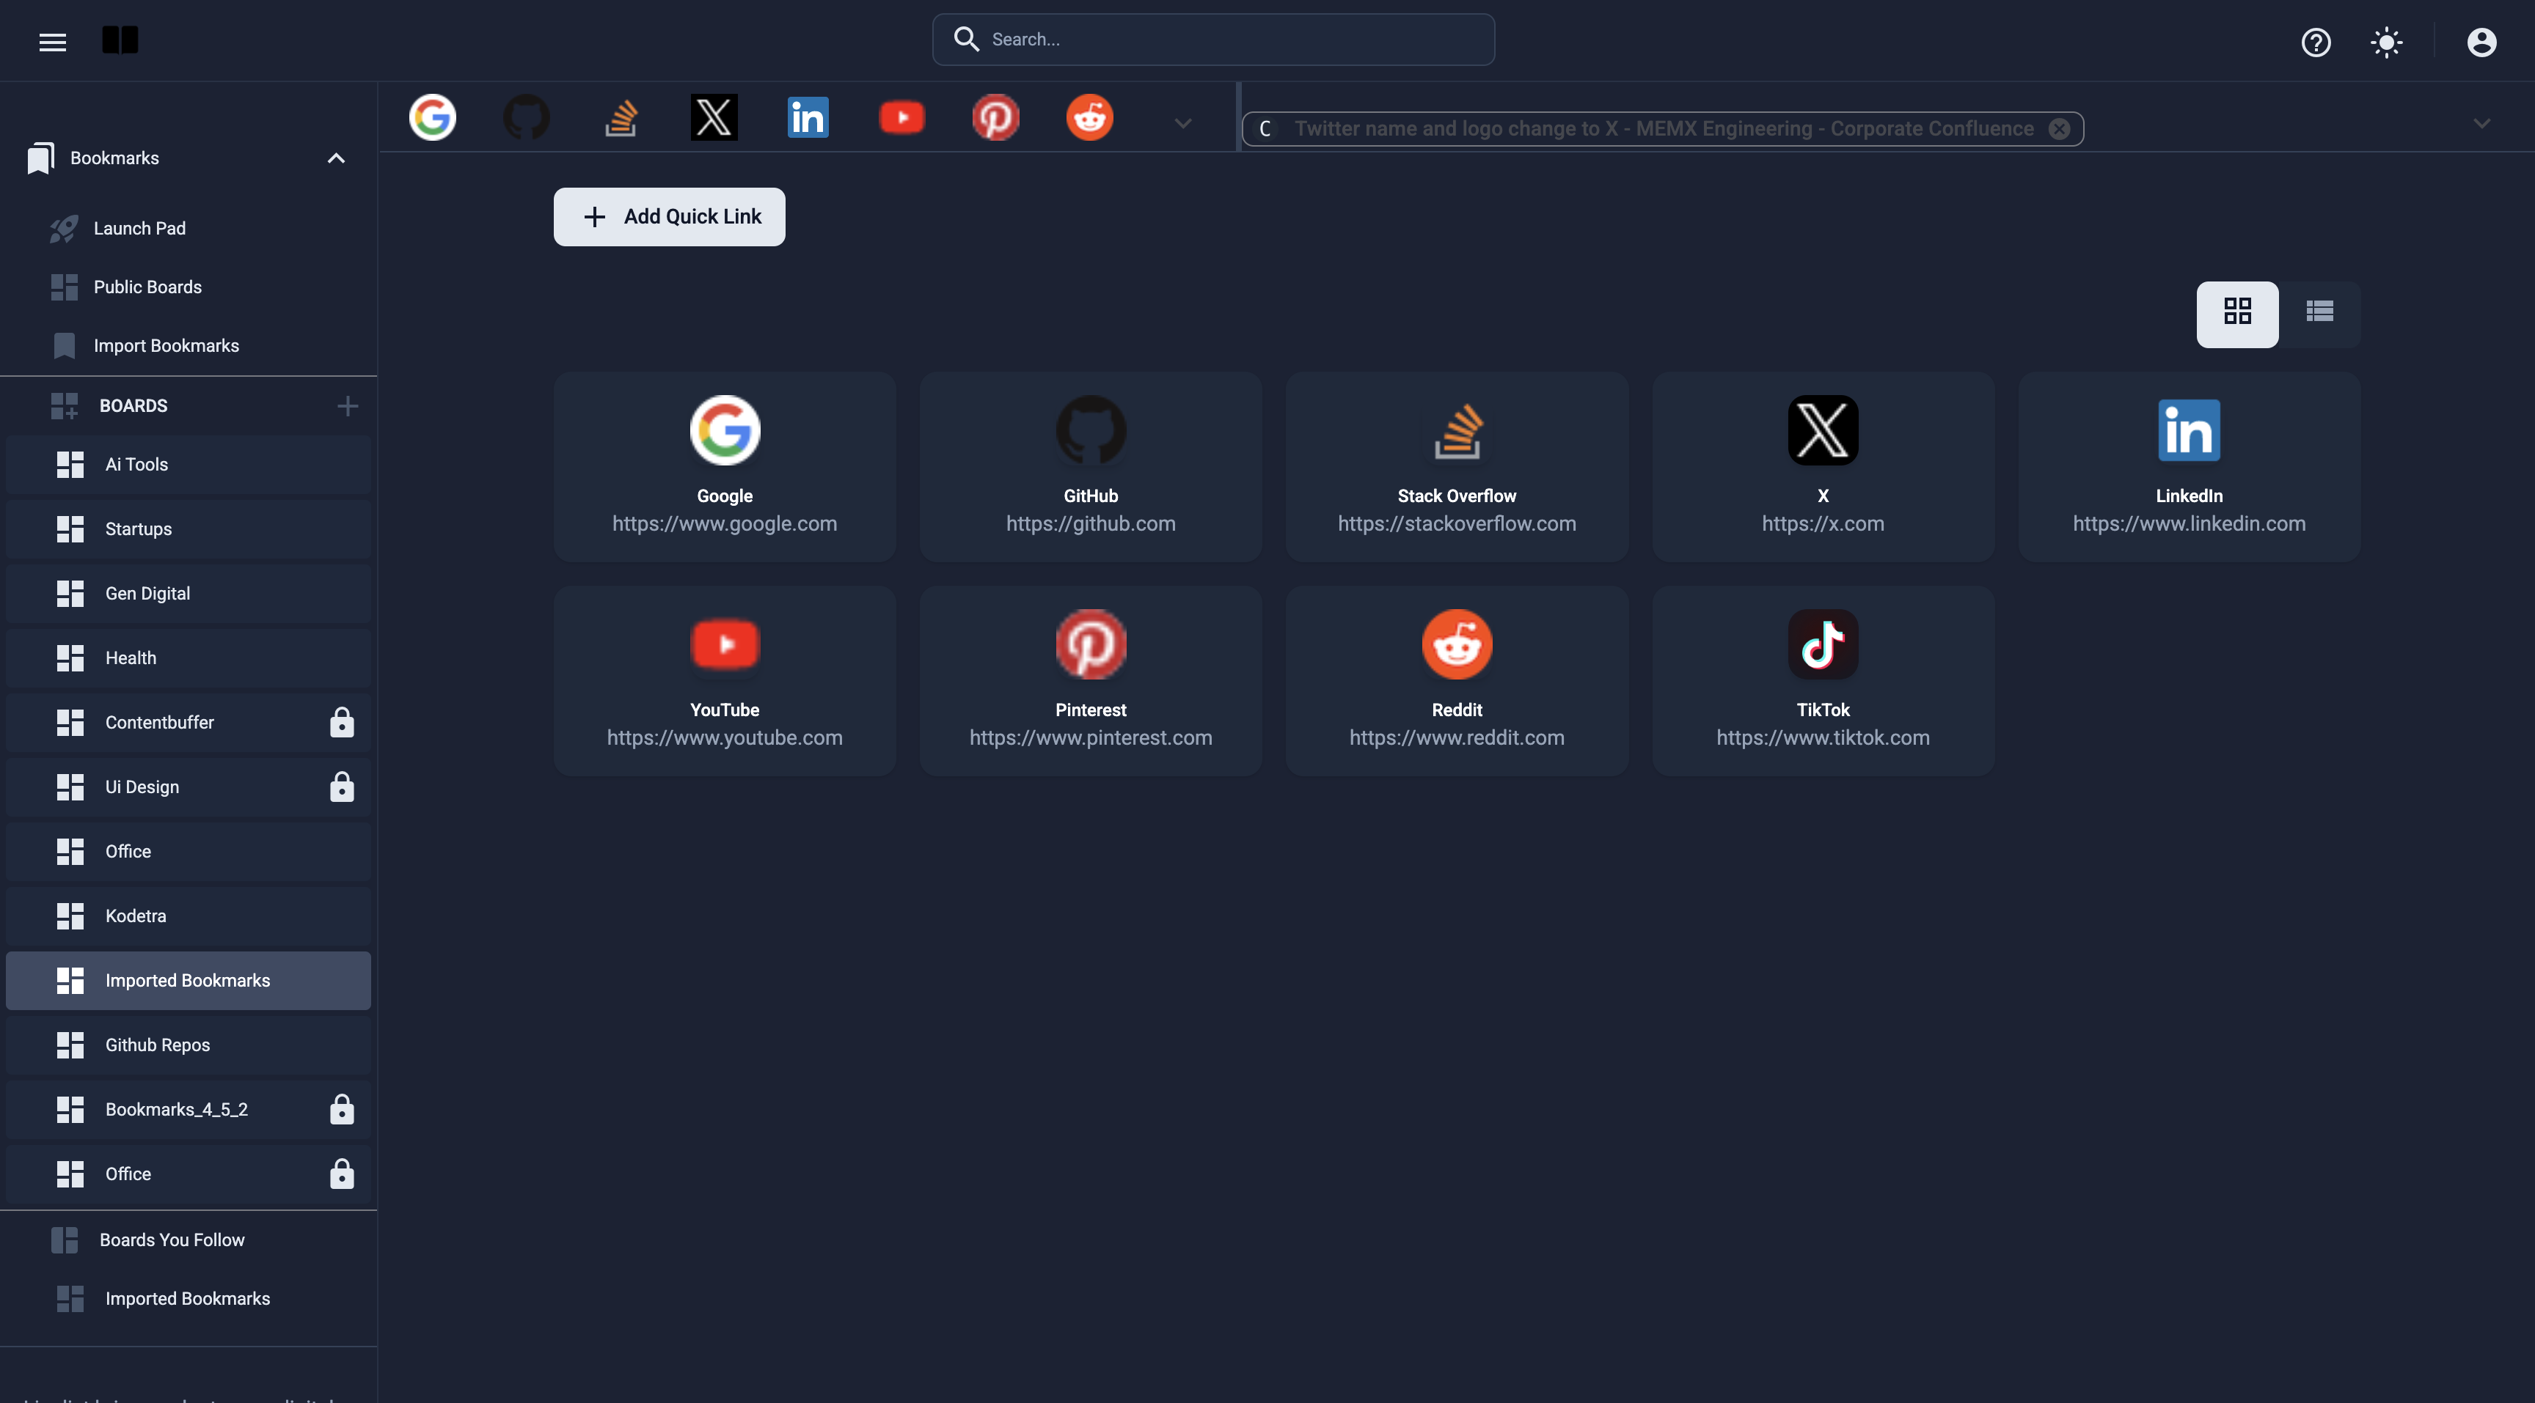Expand the quick links bar chevron

1183,124
